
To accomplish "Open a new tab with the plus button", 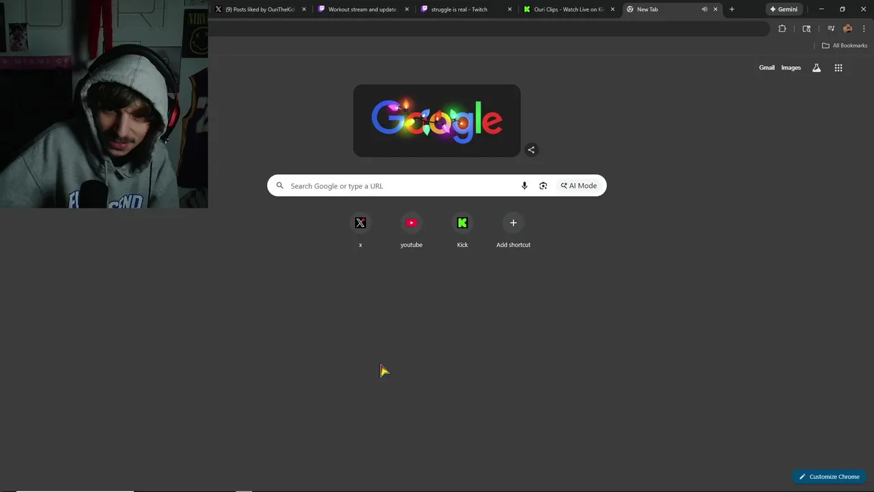I will tap(732, 10).
